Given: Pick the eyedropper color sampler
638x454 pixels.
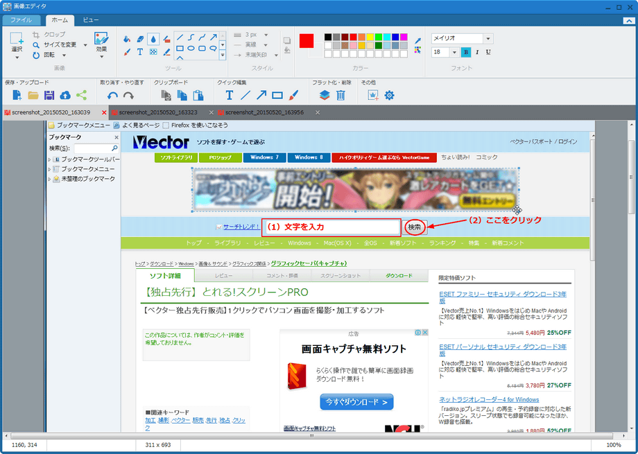Looking at the screenshot, I should [x=417, y=41].
